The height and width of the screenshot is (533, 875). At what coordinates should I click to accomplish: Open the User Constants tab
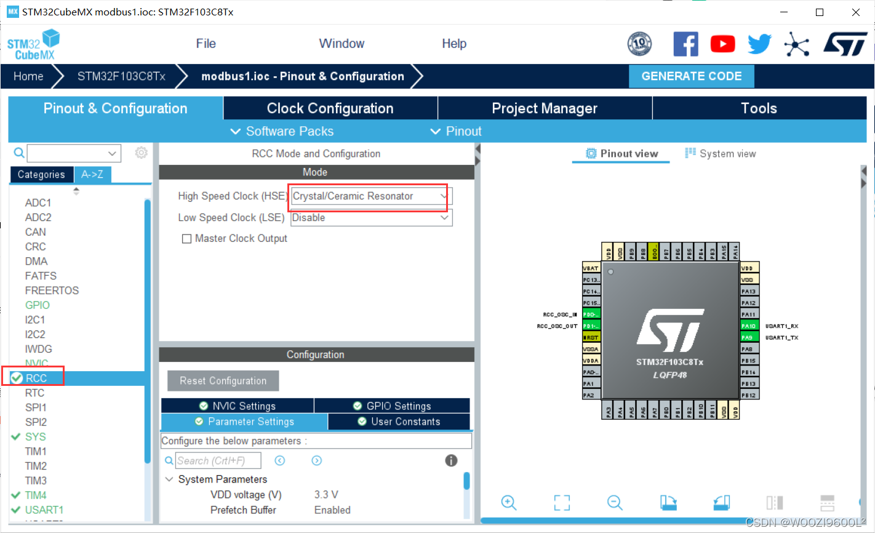(x=399, y=422)
